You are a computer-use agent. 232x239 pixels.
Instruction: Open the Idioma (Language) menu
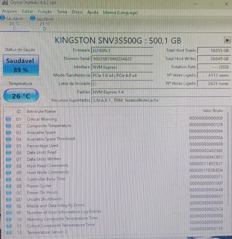(120, 12)
